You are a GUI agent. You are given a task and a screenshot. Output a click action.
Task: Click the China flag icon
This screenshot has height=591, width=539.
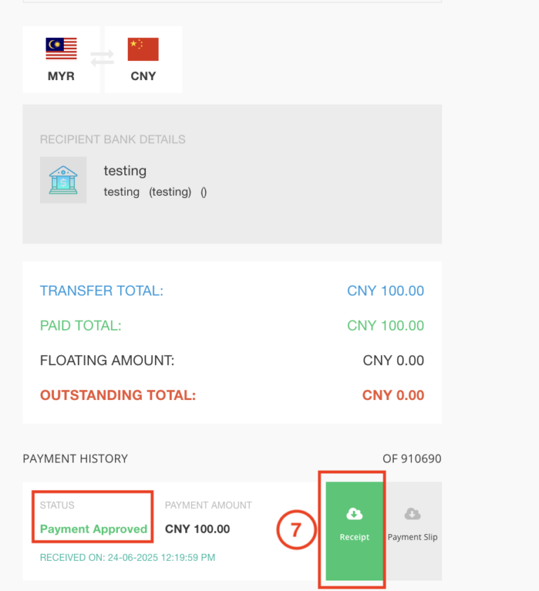[x=143, y=49]
